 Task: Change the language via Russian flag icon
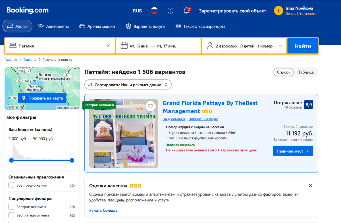pyautogui.click(x=154, y=11)
